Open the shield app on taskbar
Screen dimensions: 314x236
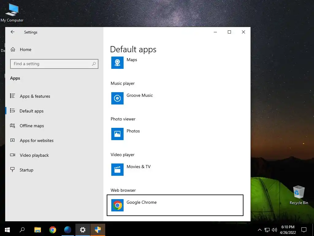(x=98, y=230)
